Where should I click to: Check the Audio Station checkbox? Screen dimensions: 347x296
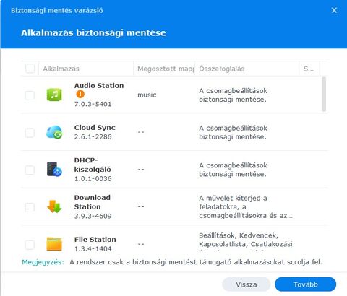[30, 95]
